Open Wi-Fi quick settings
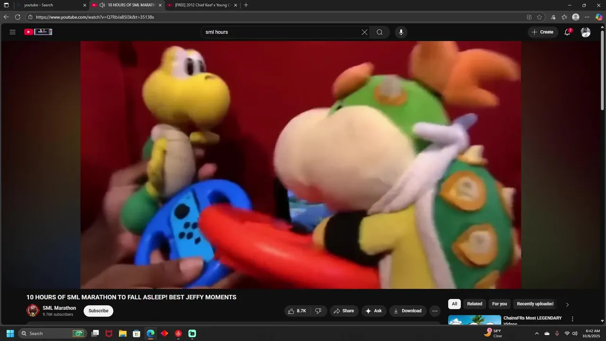Screen dimensions: 606x341 (567, 333)
